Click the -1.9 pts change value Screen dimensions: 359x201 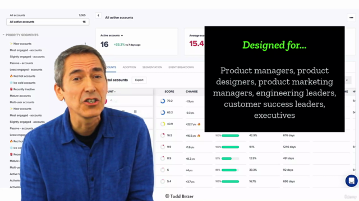[x=190, y=102]
